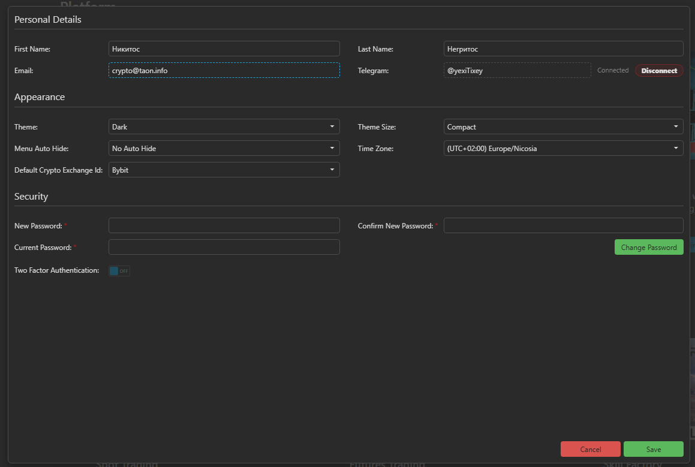Click the Last Name input field
695x467 pixels.
tap(562, 49)
